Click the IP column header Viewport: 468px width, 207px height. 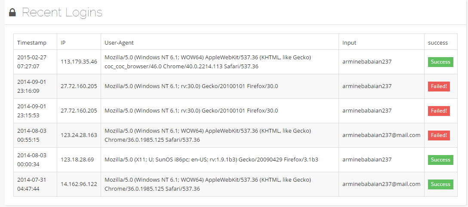click(x=63, y=43)
